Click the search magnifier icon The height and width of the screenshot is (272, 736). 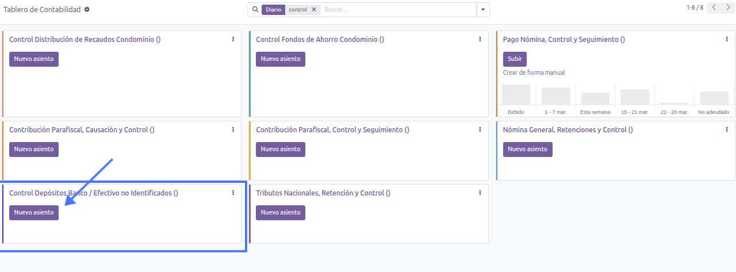tap(255, 10)
